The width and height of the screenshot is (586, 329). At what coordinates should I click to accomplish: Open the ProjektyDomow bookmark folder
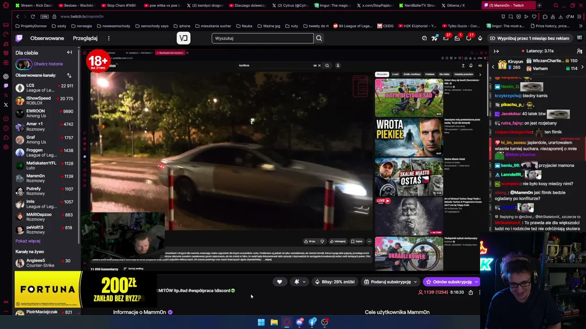coord(31,26)
